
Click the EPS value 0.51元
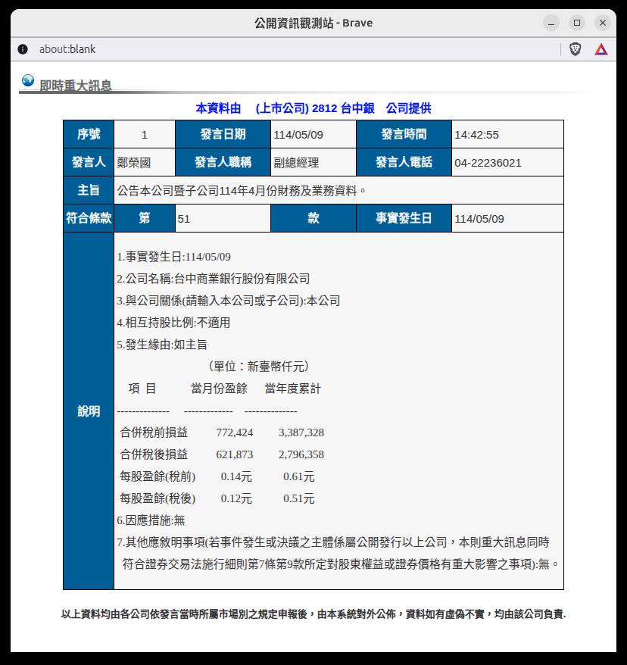(299, 498)
